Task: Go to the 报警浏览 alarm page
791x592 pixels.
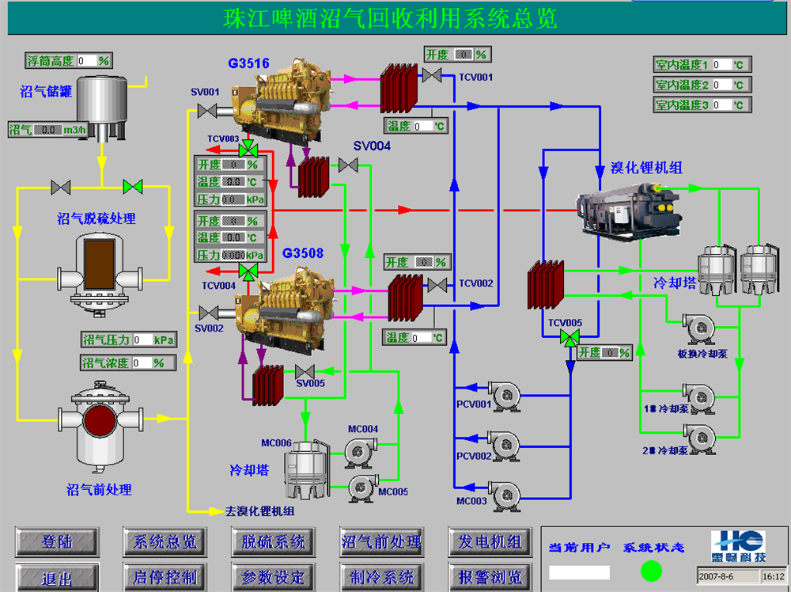Action: coord(490,577)
